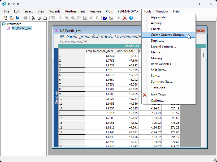The image size is (217, 162).
Task: Click the Open file toolbar icon
Action: [x=12, y=18]
